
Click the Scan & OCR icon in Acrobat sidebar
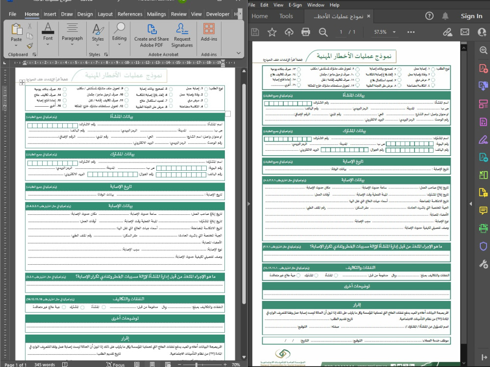[483, 229]
